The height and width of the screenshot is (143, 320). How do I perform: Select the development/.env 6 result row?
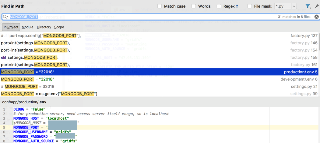[152, 79]
